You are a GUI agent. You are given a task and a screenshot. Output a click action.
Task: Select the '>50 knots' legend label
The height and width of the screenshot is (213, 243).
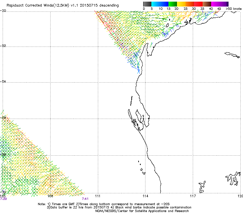[x=233, y=9]
